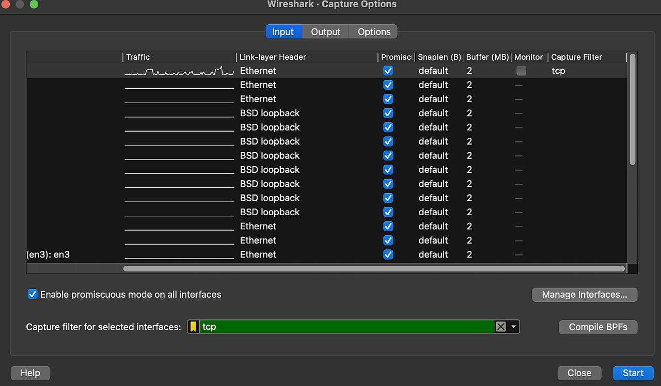This screenshot has height=386, width=661.
Task: Close the Capture Options dialog via Close button
Action: coord(579,373)
